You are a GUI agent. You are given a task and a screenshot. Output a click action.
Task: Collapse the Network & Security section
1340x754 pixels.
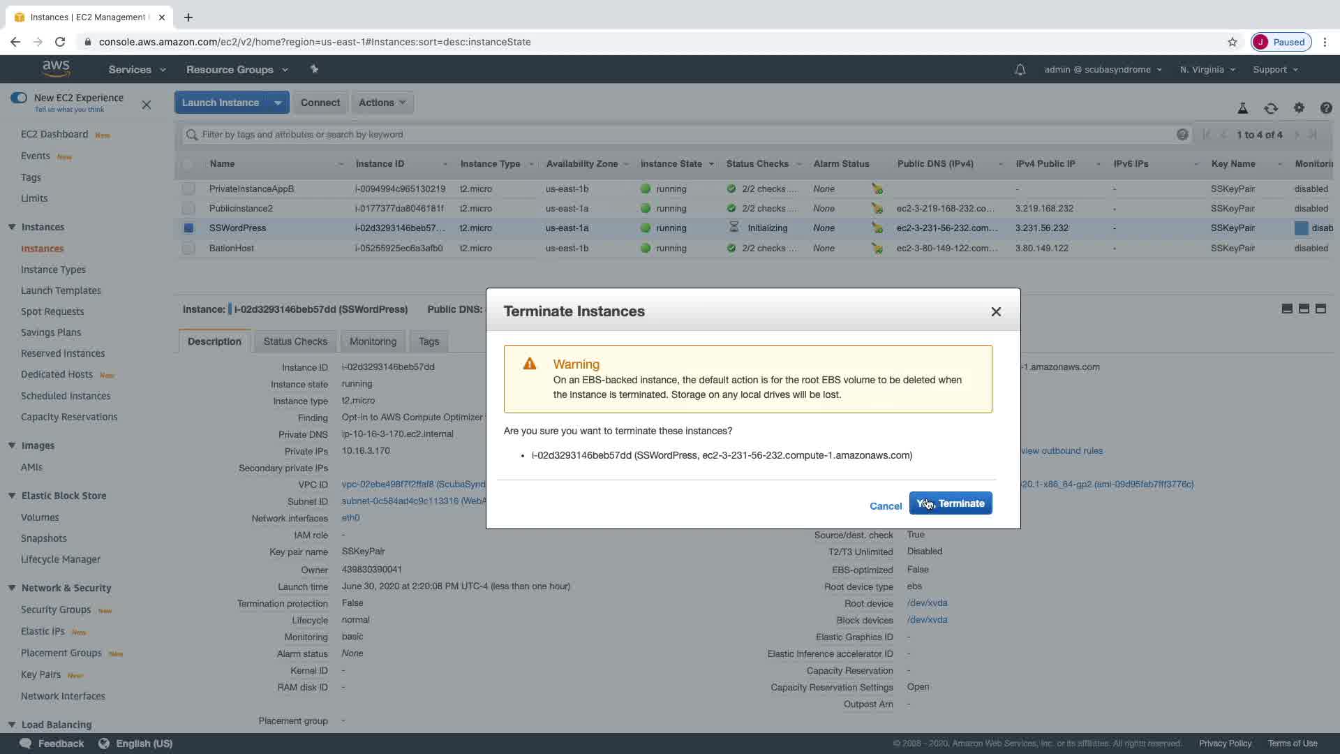[x=12, y=588]
